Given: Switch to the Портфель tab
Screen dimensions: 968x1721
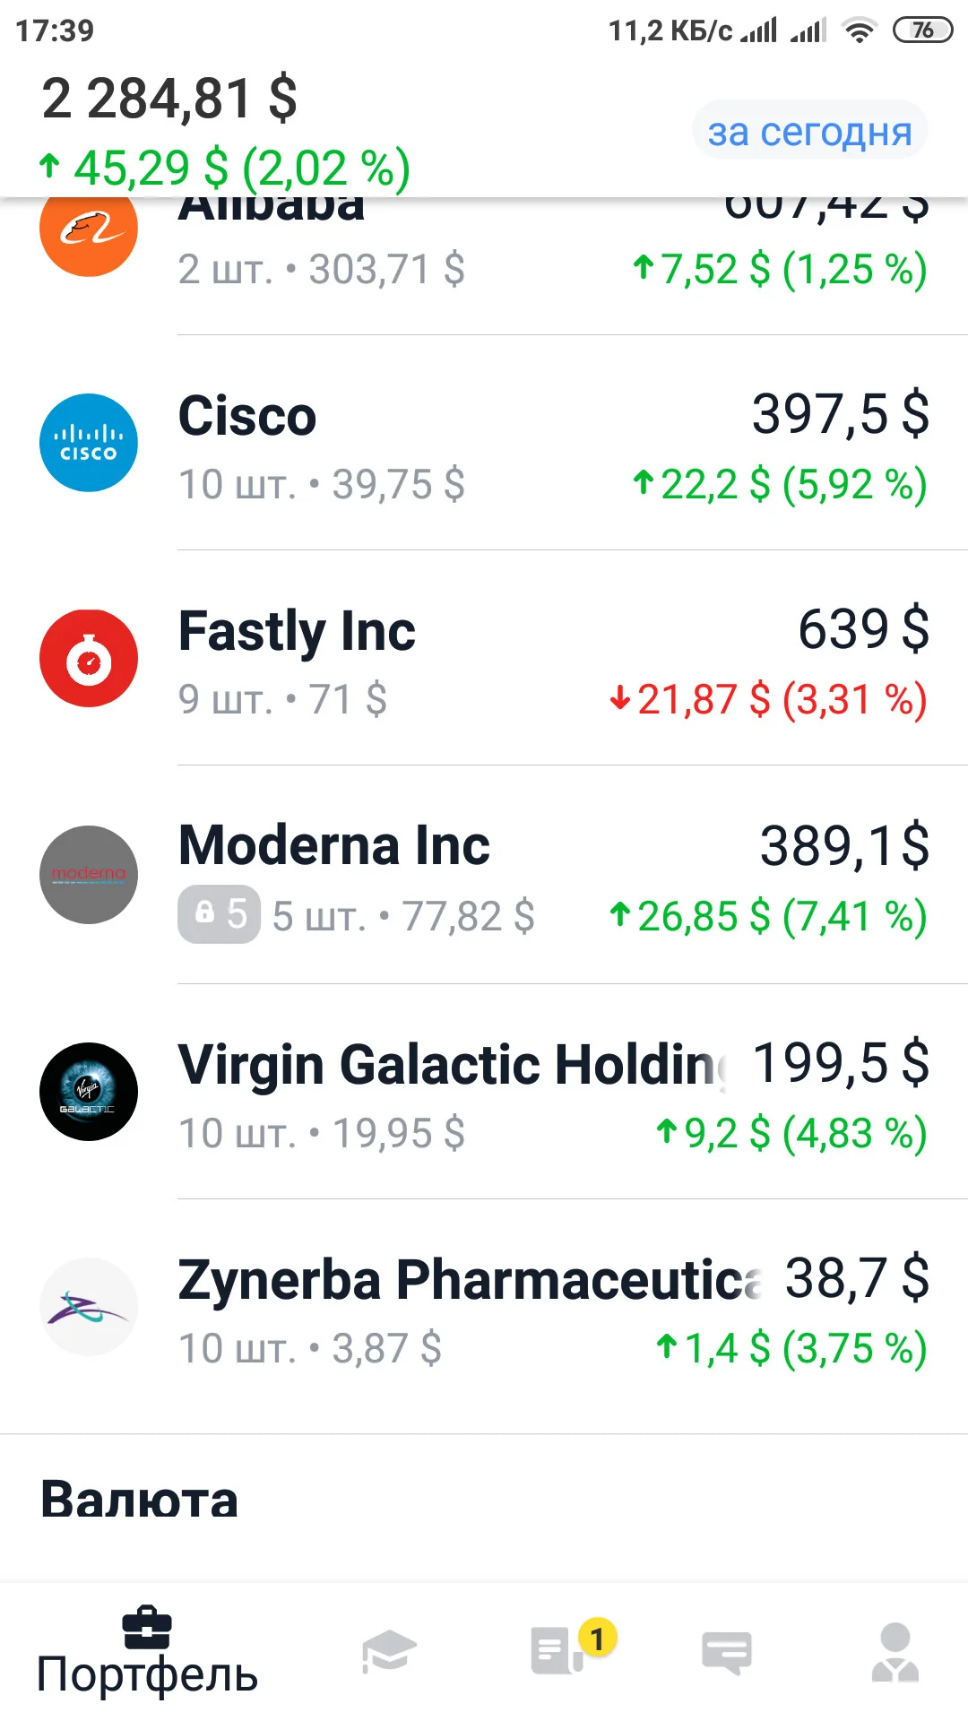Looking at the screenshot, I should [147, 1652].
